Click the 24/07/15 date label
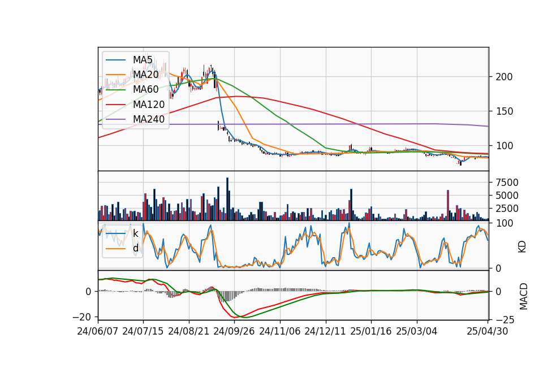Screen dimensions: 543x390 pos(143,331)
